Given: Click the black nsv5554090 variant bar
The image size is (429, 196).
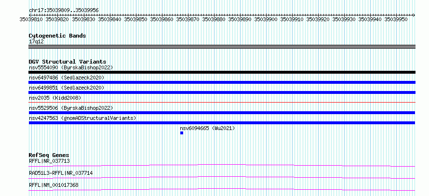Looking at the screenshot, I should tap(222, 72).
